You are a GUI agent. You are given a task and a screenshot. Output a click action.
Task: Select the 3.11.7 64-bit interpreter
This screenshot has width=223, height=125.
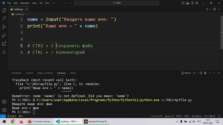tap(209, 116)
